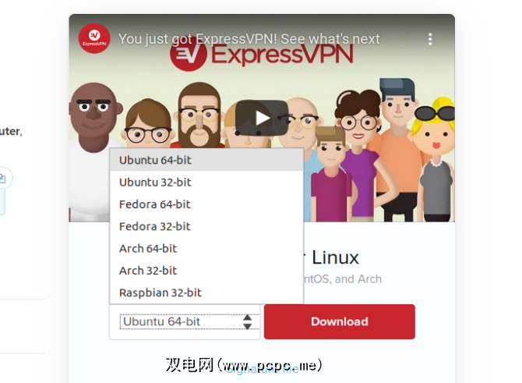Select Ubuntu 64-bit from the list

(206, 160)
